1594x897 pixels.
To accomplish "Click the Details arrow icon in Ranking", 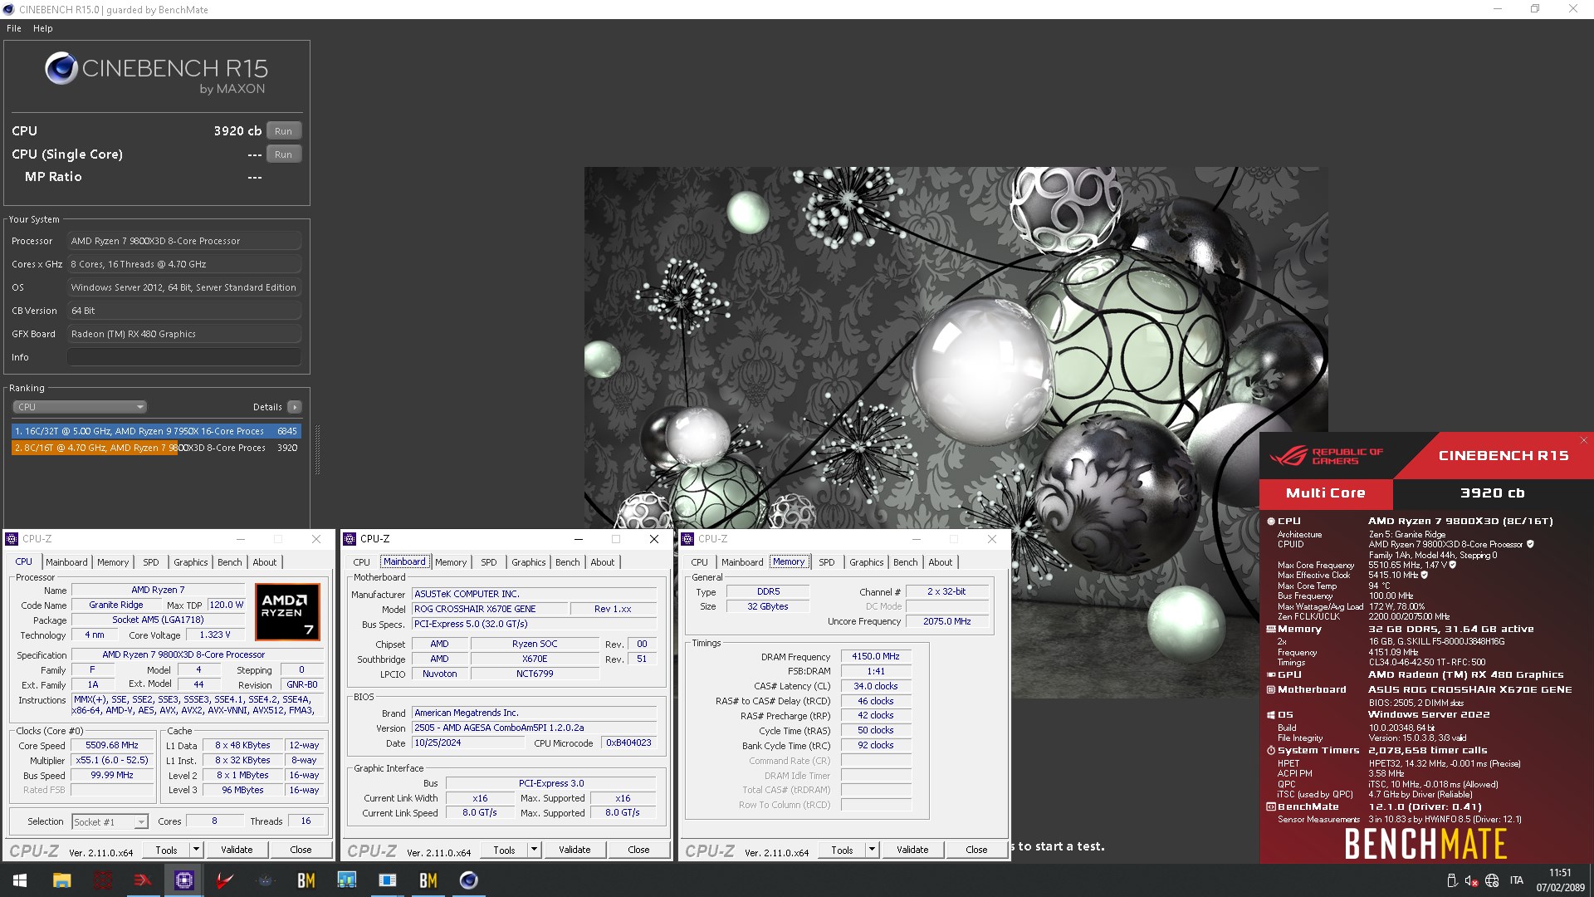I will coord(294,407).
